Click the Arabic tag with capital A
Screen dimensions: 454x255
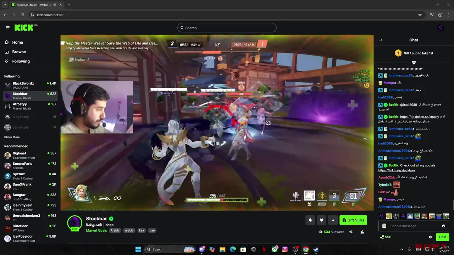coord(115,230)
